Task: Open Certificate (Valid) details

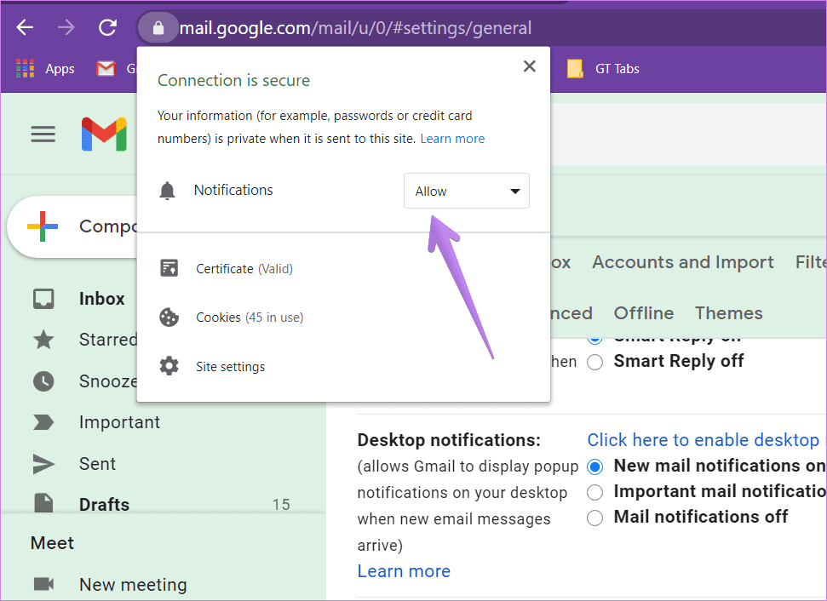Action: tap(244, 269)
